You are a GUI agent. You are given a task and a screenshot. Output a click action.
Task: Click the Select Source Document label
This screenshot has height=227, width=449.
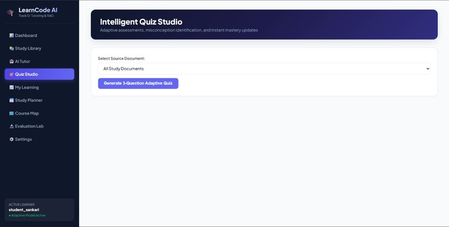point(121,58)
